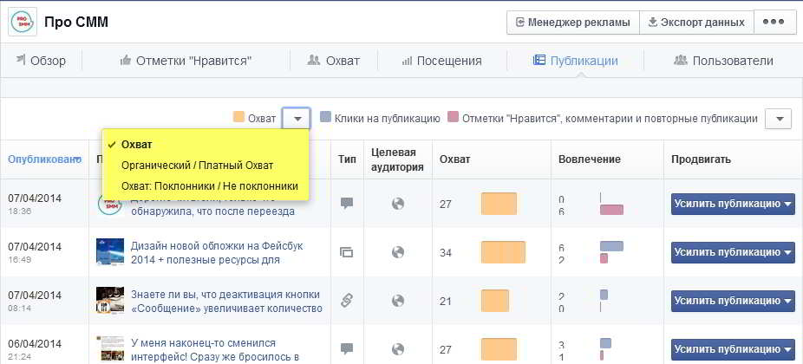Choose Охват: Поклонники / Не поклонники option

tap(209, 186)
